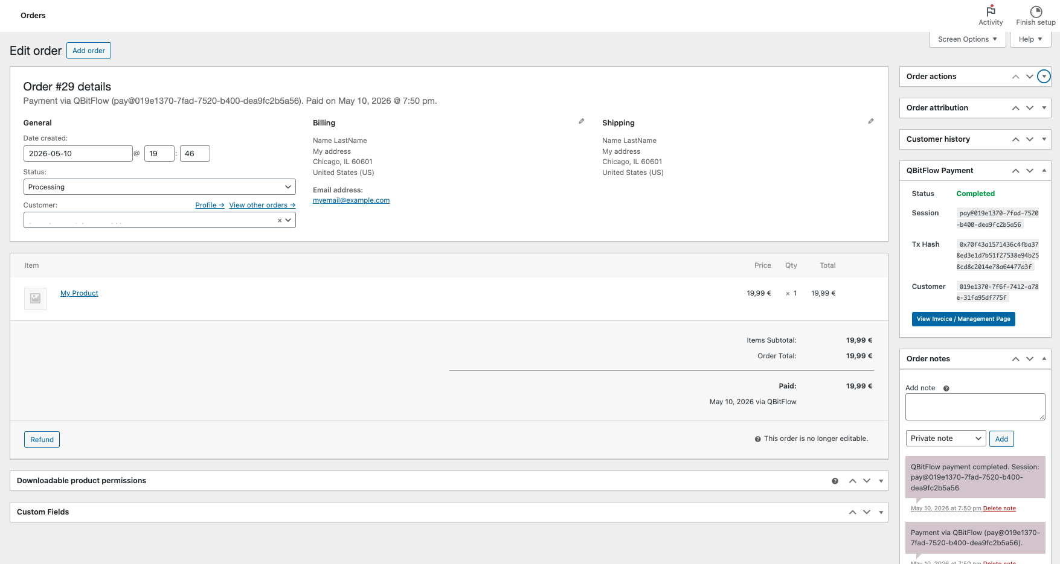
Task: Move Custom Fields panel down
Action: click(x=867, y=512)
